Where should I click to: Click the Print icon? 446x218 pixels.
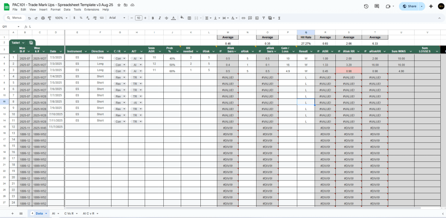(x=43, y=18)
